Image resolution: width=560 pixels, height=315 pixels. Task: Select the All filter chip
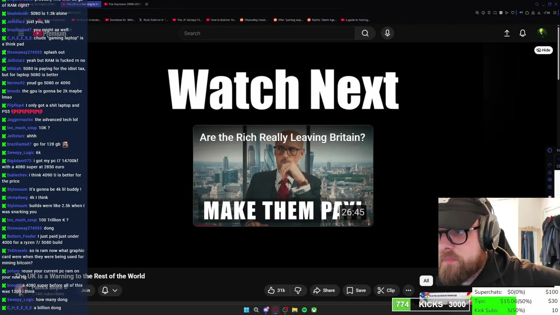click(x=426, y=280)
